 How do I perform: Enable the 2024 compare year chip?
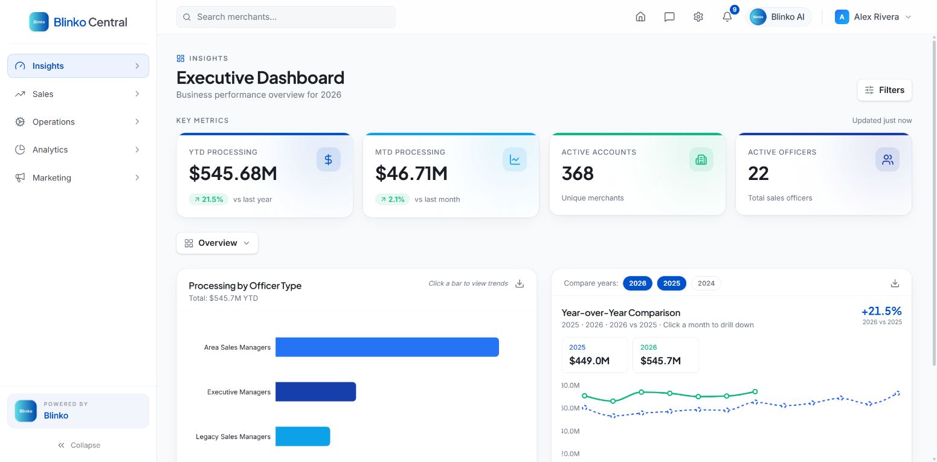(x=706, y=283)
